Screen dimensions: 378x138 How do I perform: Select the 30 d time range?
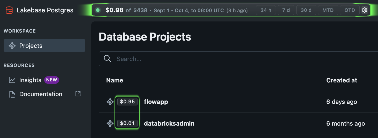click(306, 10)
